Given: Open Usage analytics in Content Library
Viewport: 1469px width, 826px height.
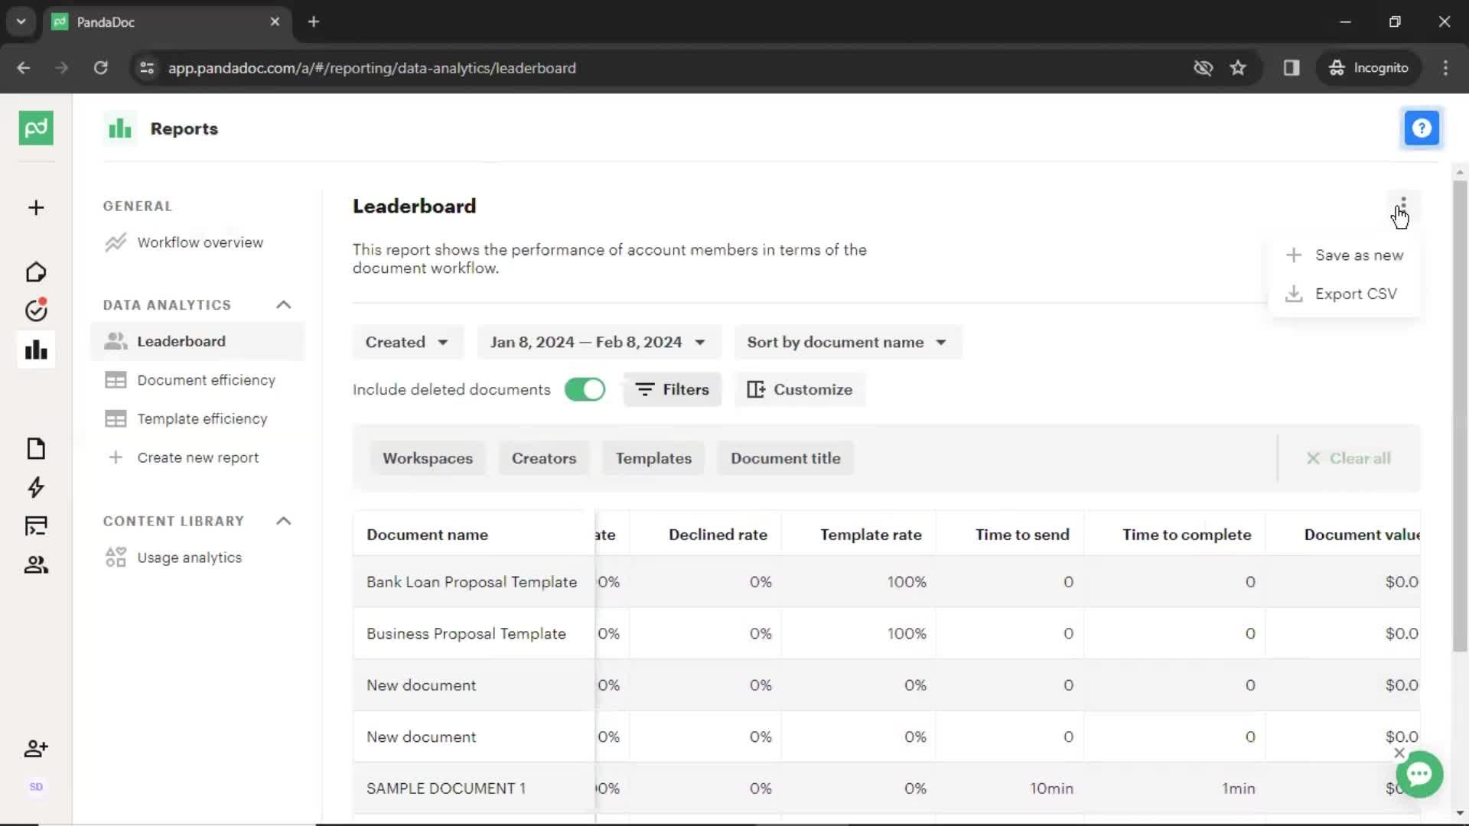Looking at the screenshot, I should point(190,557).
